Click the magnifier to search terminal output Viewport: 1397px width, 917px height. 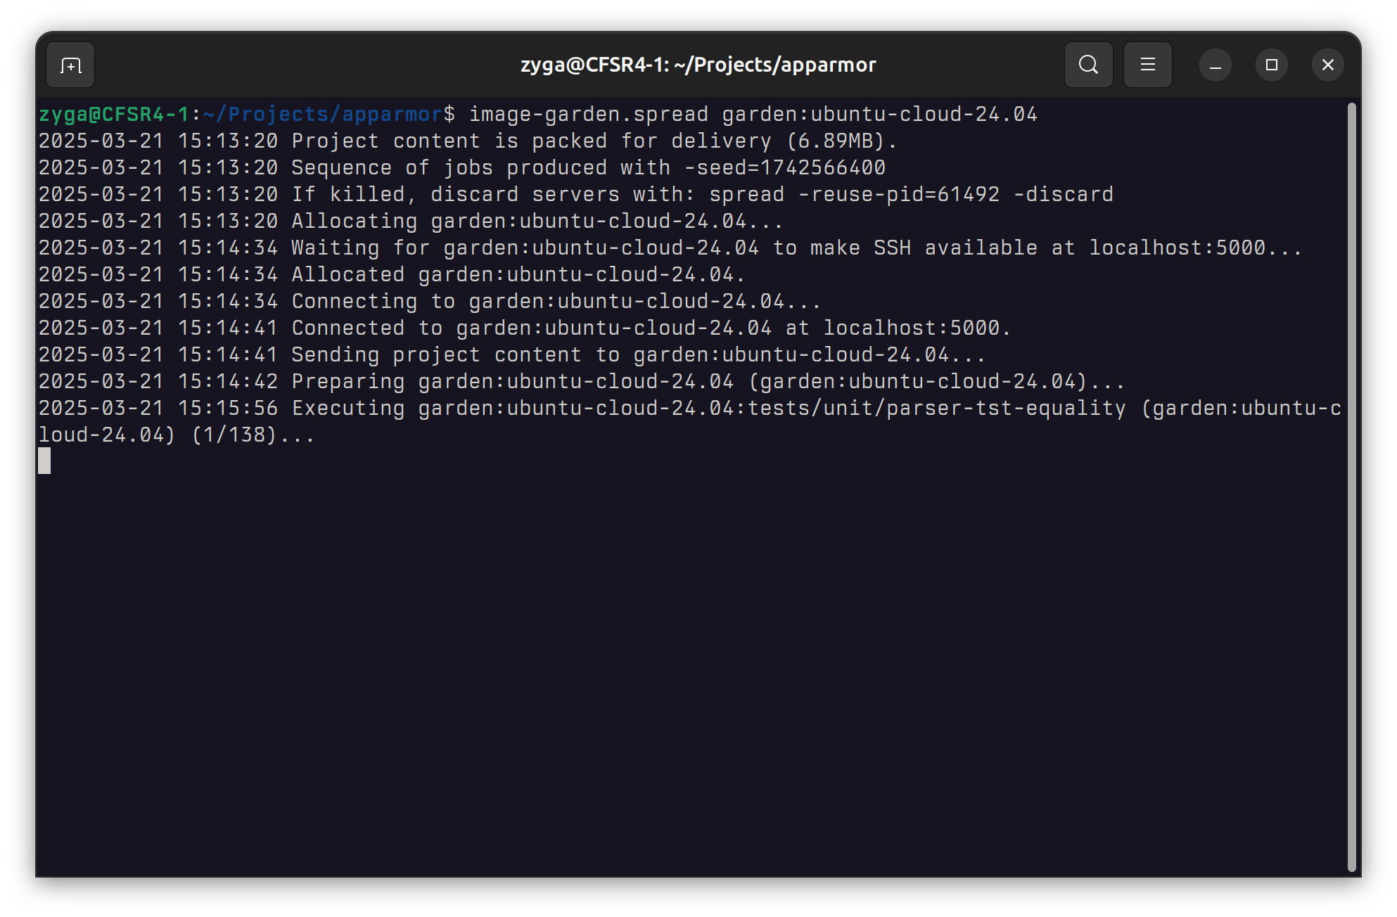point(1088,64)
